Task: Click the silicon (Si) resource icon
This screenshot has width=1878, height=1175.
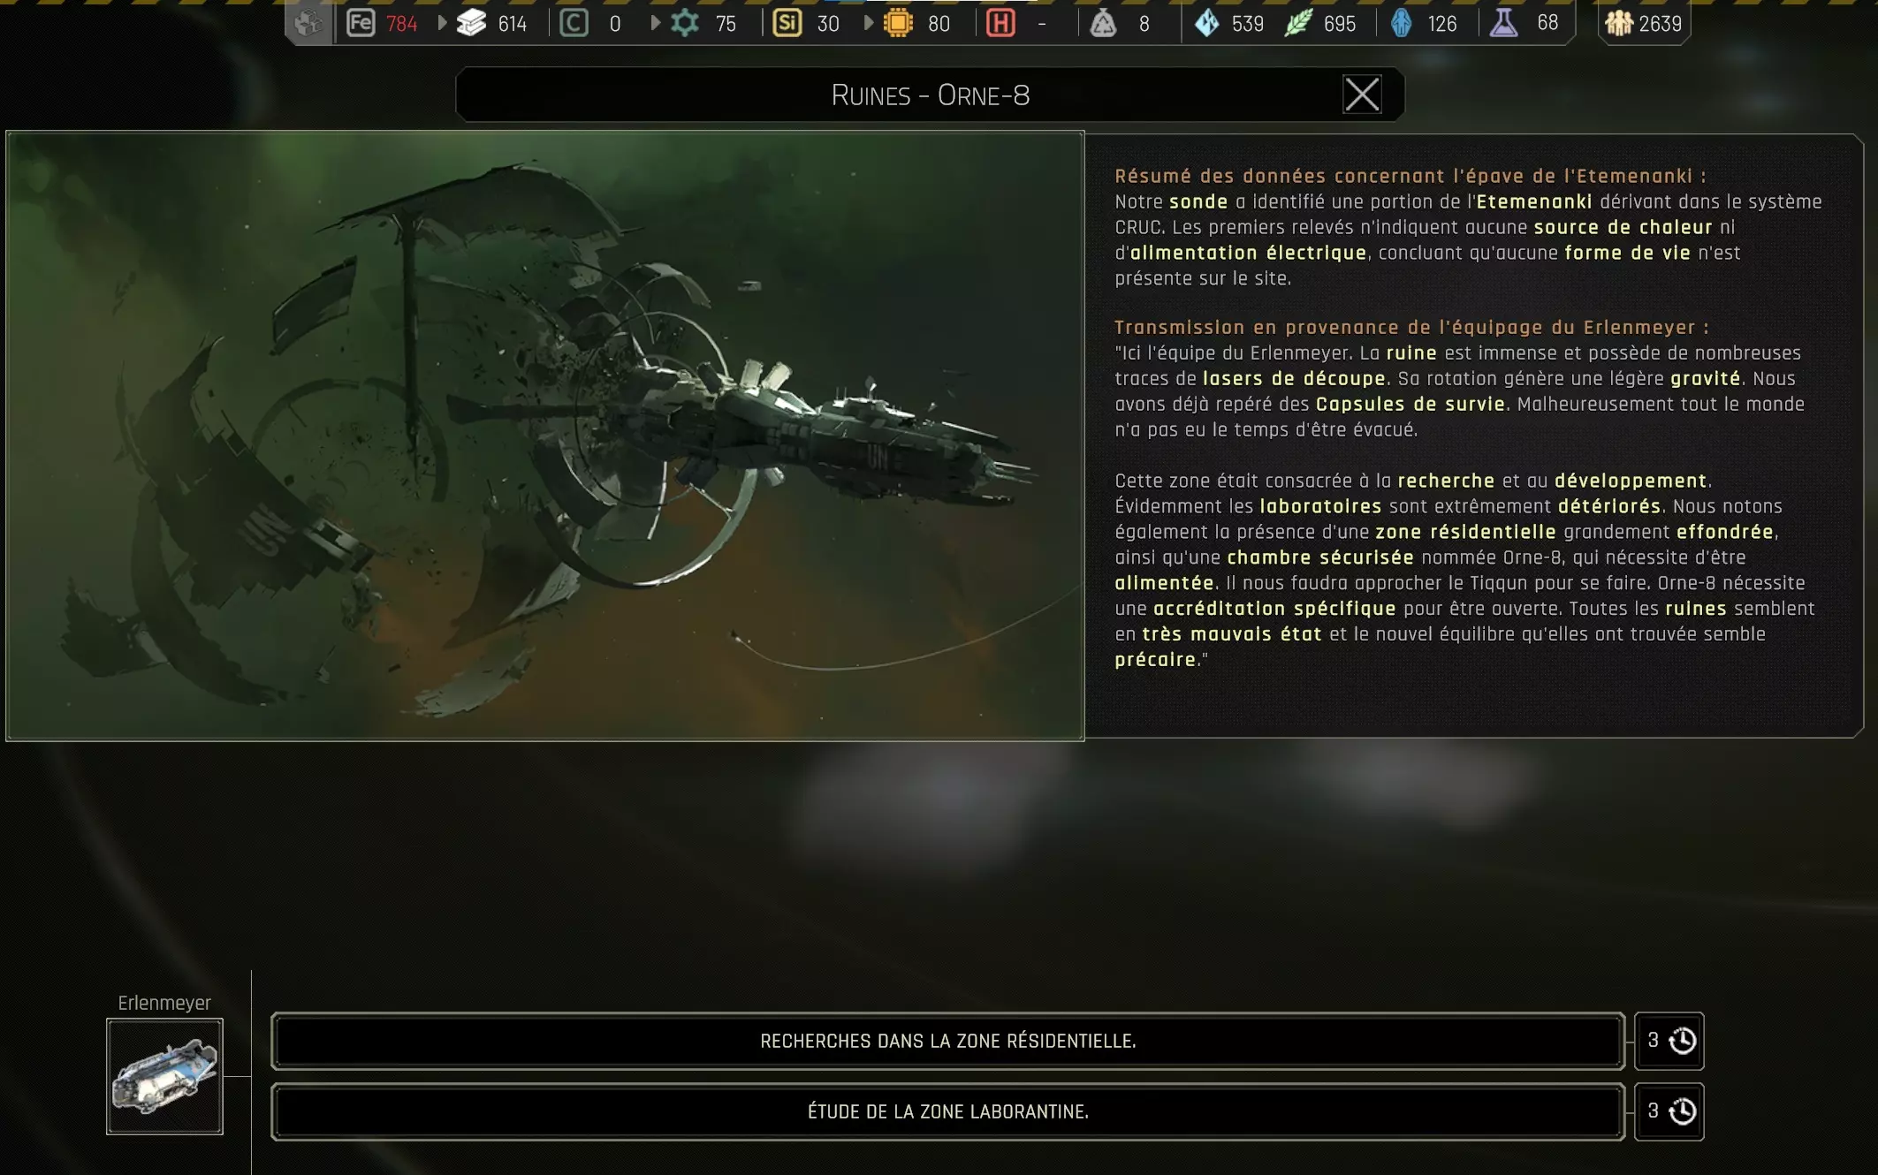Action: click(787, 23)
